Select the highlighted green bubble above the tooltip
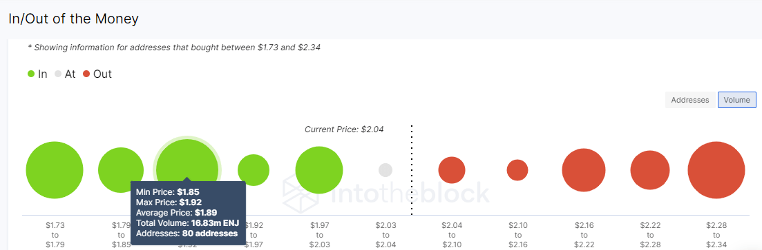Screen dimensions: 762x250 click(x=187, y=169)
